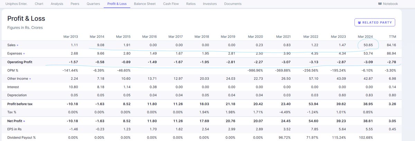Select EPS TTM value 0.45

tap(392, 130)
